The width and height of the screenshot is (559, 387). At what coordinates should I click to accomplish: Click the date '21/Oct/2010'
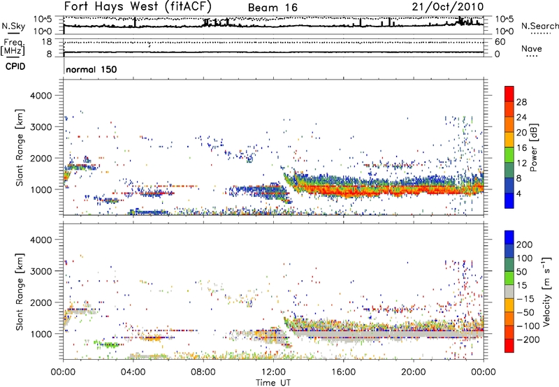[448, 7]
